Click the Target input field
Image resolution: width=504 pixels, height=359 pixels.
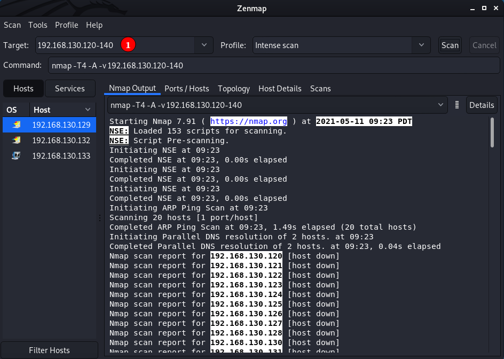(115, 45)
